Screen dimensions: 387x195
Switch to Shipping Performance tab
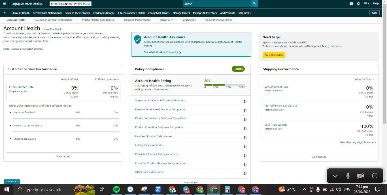click(x=137, y=20)
